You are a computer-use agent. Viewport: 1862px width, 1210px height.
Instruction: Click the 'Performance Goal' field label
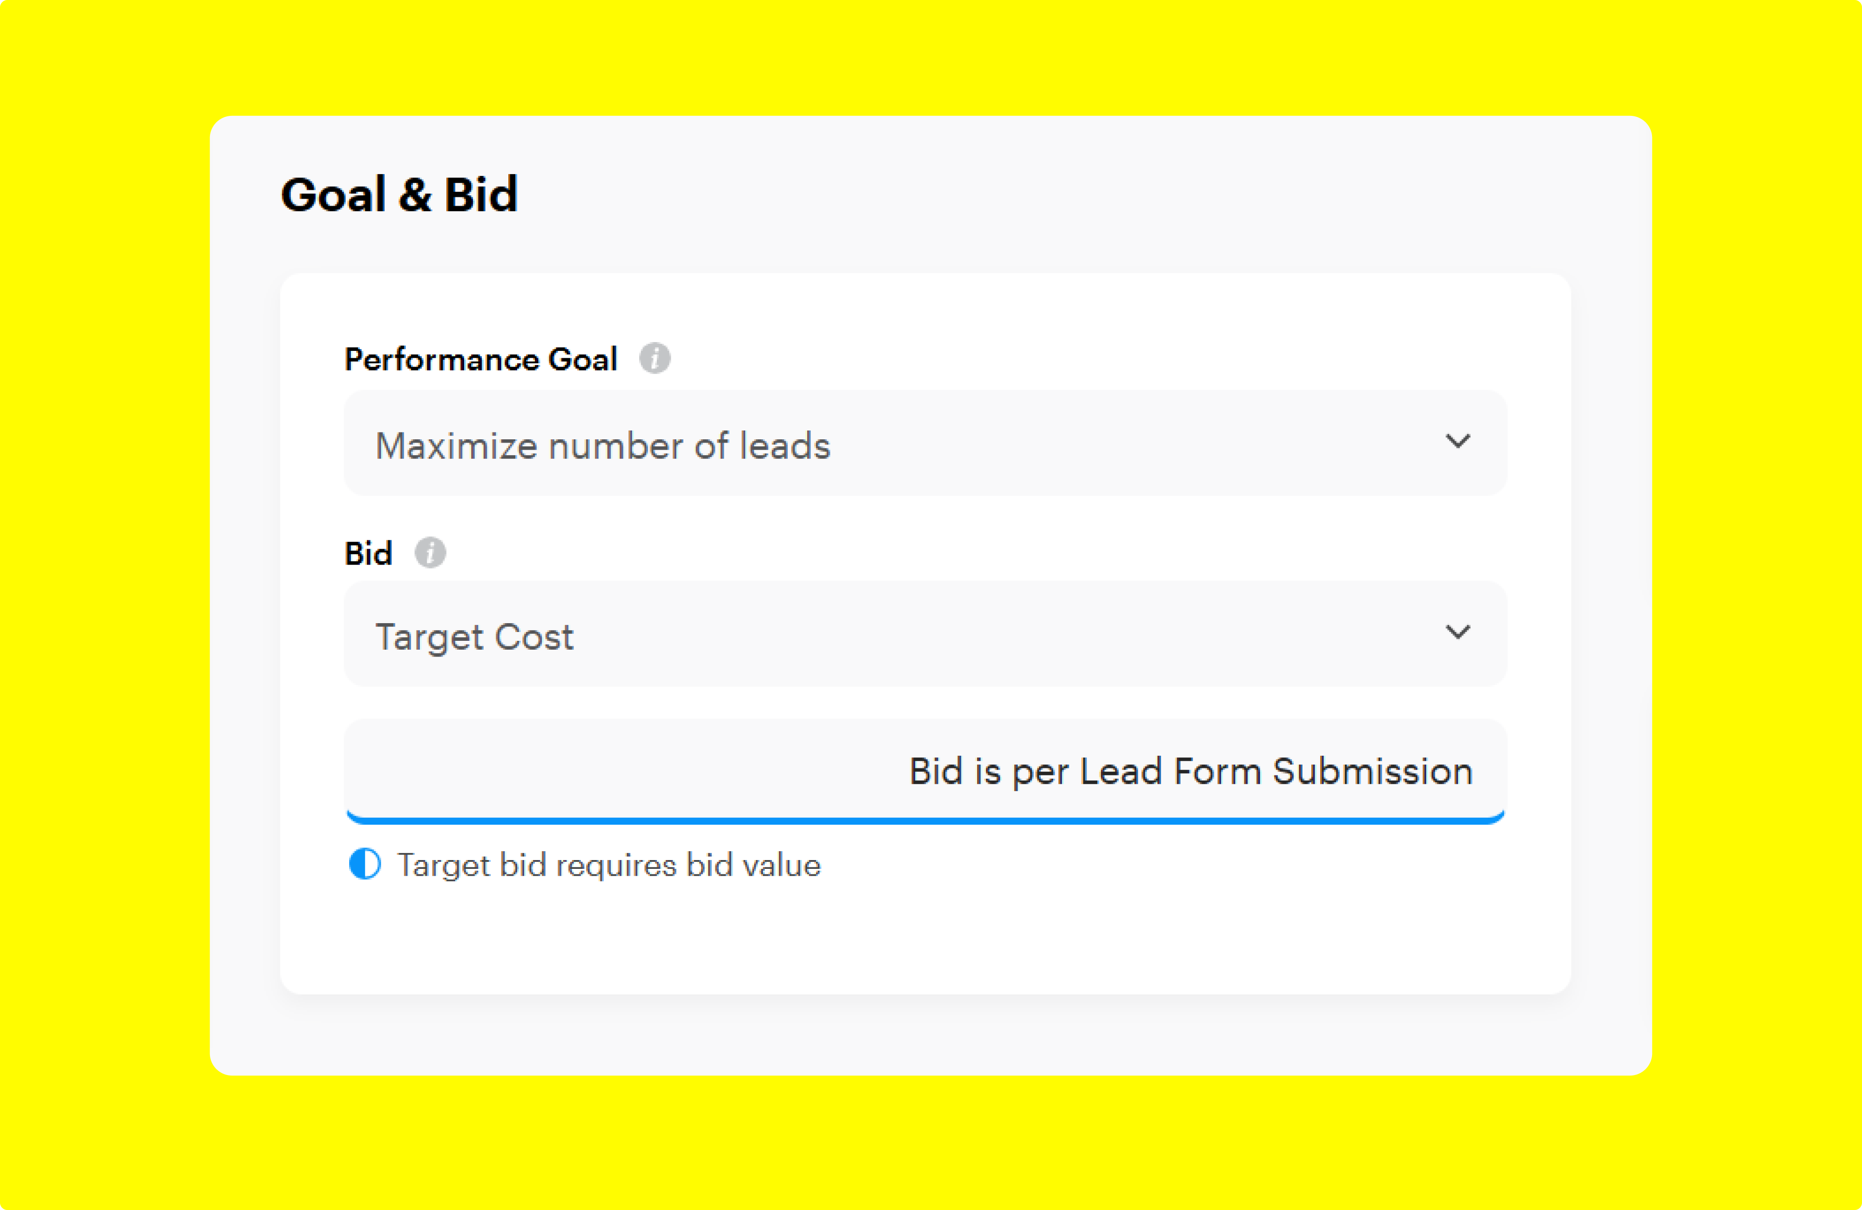(480, 360)
